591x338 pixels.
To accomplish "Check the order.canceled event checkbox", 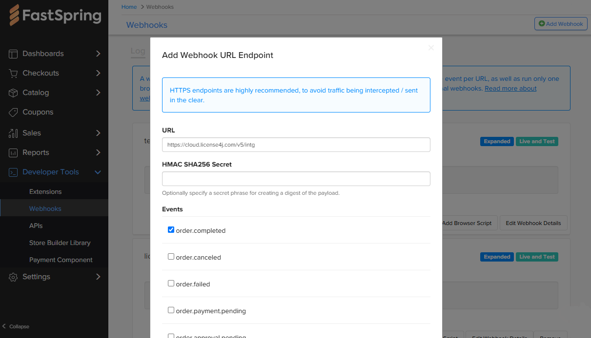I will (171, 257).
